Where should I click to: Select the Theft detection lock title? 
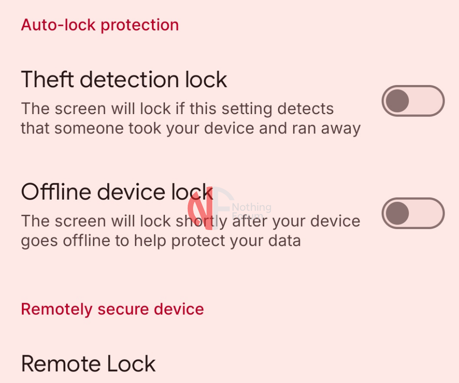pyautogui.click(x=124, y=80)
